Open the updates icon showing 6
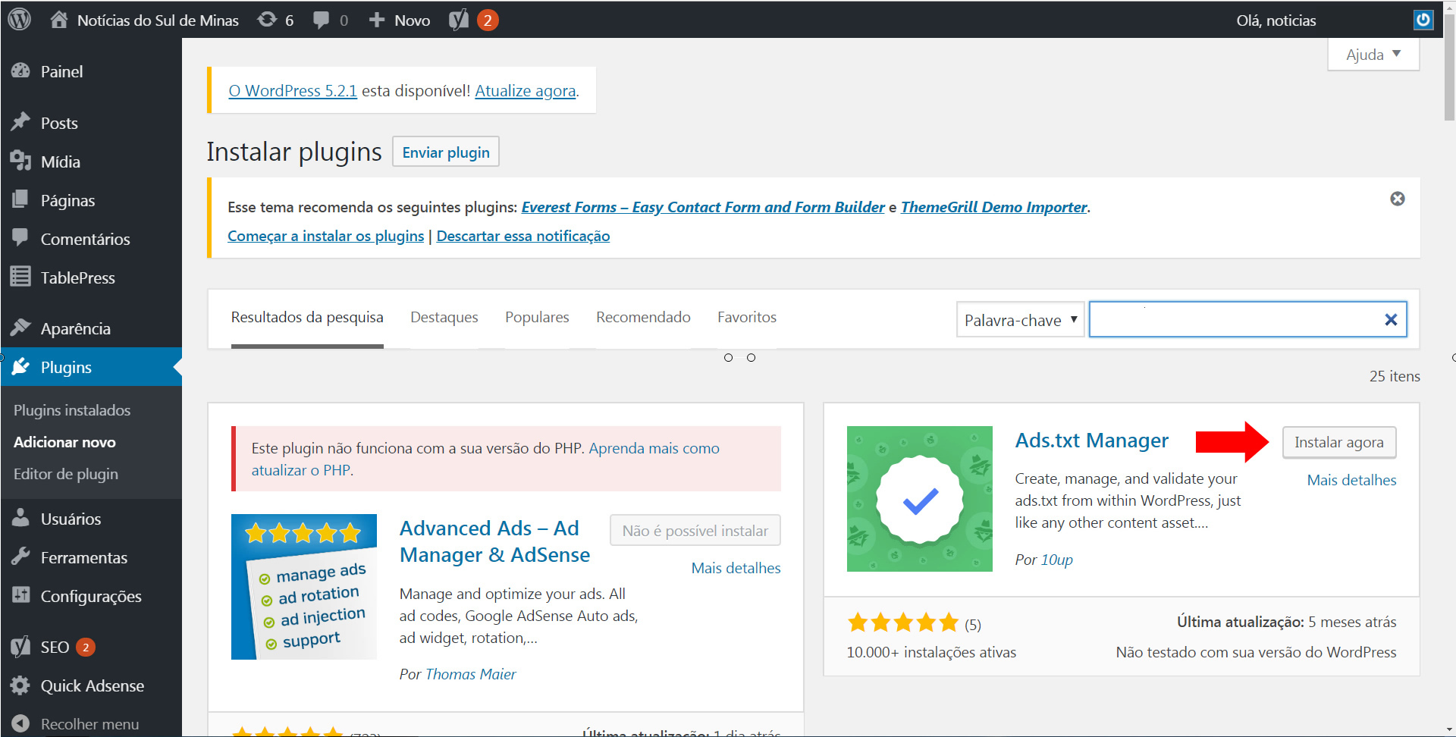 click(x=275, y=20)
